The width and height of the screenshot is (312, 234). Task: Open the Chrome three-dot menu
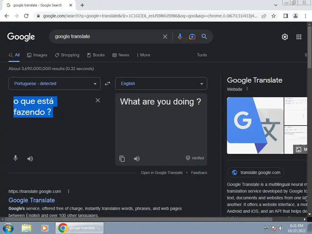click(x=305, y=16)
